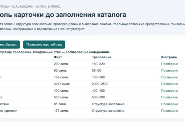Image resolution: width=185 pixels, height=123 pixels.
Task: Click 'Проверено' in the 60 симв. row
Action: (x=170, y=70)
